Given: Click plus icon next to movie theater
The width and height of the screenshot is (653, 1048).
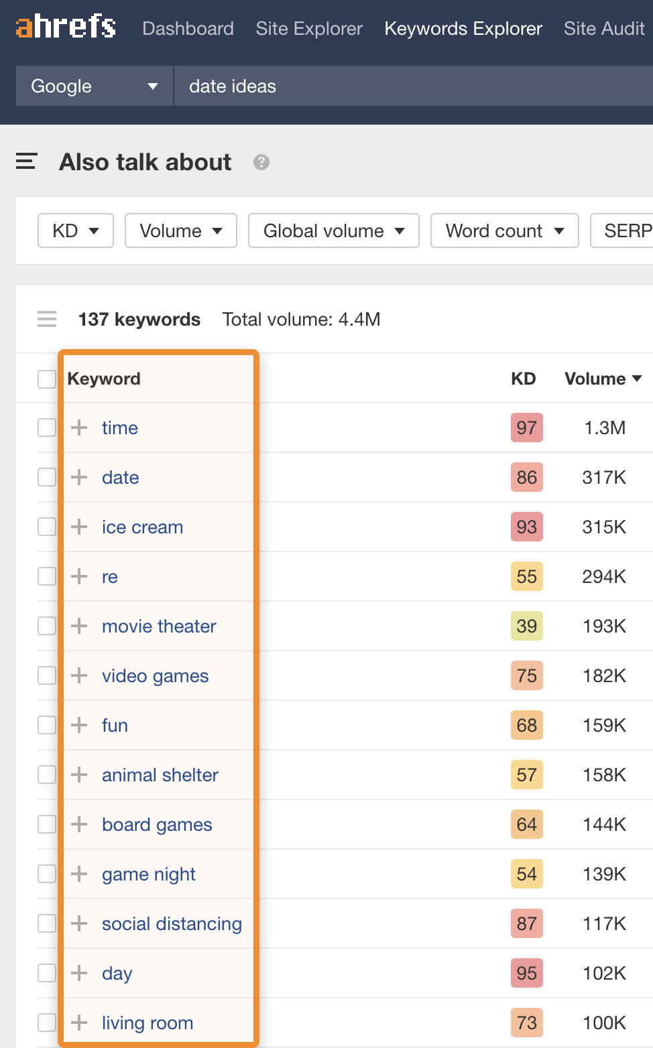Looking at the screenshot, I should [79, 626].
